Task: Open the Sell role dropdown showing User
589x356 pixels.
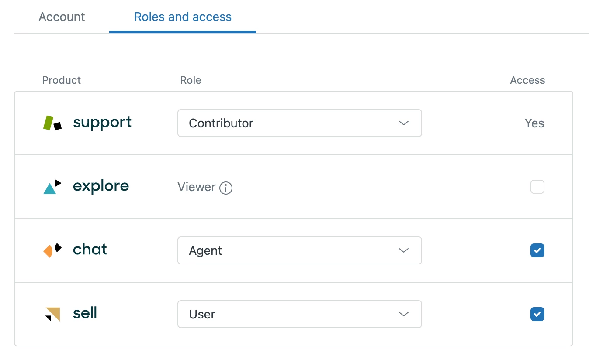Action: (299, 314)
